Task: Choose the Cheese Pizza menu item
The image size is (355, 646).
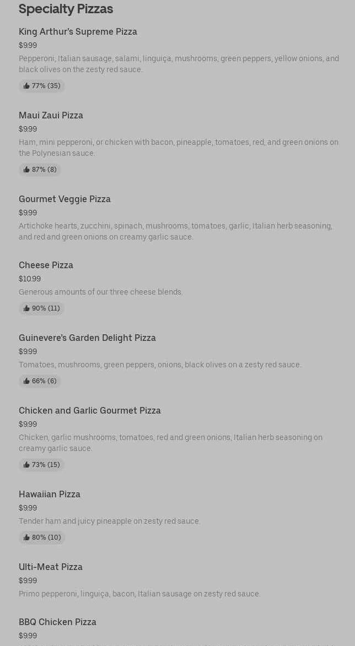Action: pos(46,265)
